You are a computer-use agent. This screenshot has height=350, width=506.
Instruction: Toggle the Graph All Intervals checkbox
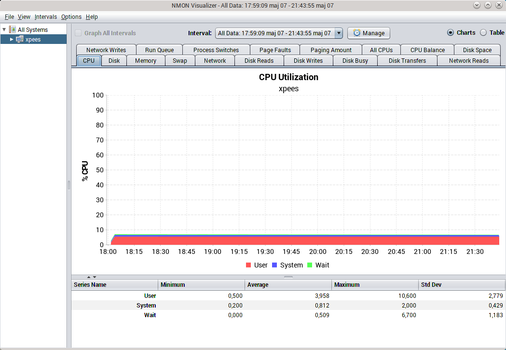coord(78,33)
